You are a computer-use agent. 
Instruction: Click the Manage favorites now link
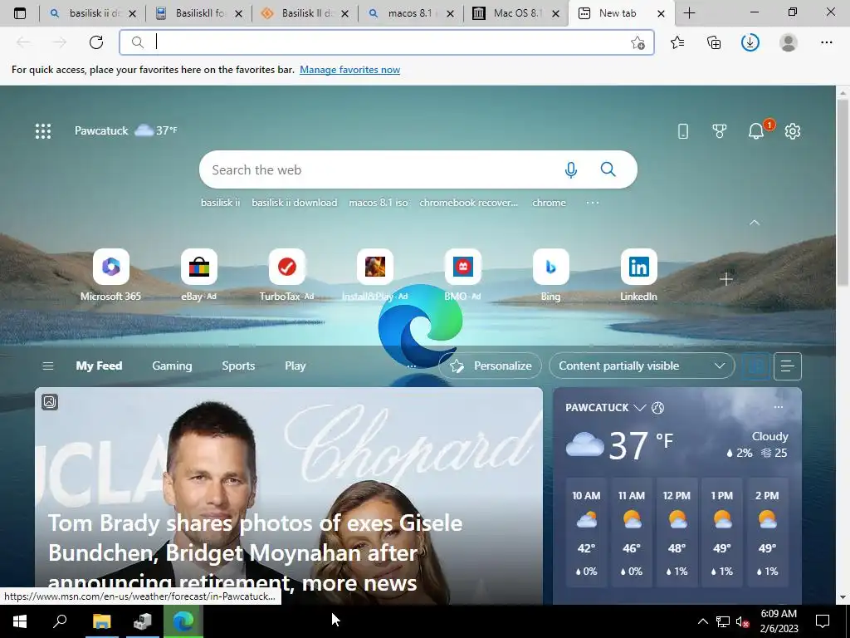pos(349,70)
